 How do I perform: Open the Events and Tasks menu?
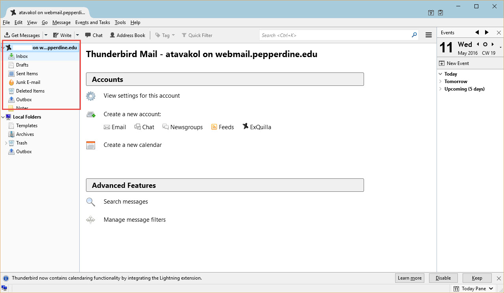click(92, 22)
